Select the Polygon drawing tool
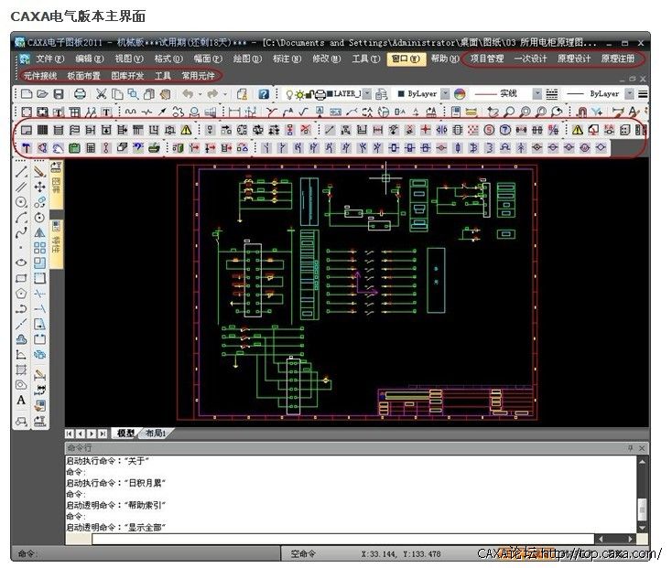 [21, 294]
